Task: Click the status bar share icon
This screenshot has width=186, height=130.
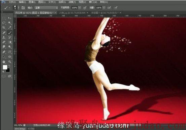Action: tap(25, 125)
